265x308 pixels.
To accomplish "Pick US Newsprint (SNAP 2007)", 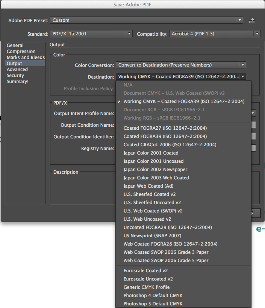I will click(x=183, y=235).
